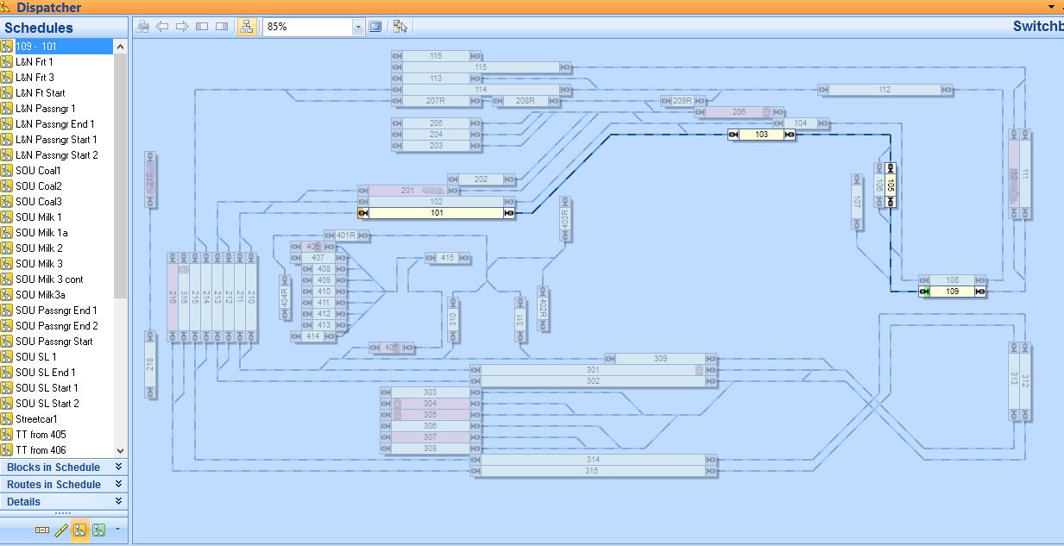Click the full-screen view icon beside zoom
Viewport: 1064px width, 546px height.
tap(375, 27)
